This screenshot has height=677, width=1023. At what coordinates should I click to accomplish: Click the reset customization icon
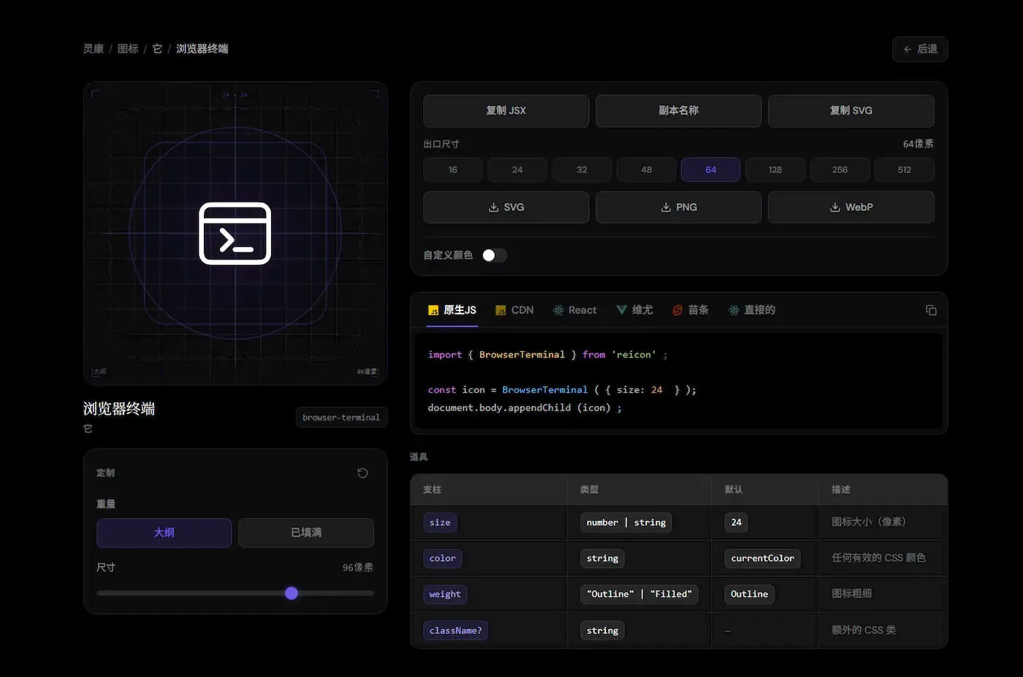[x=362, y=473]
